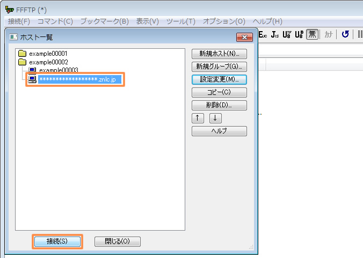363x258 pixels.
Task: Select the example00003 host entry
Action: pyautogui.click(x=59, y=70)
